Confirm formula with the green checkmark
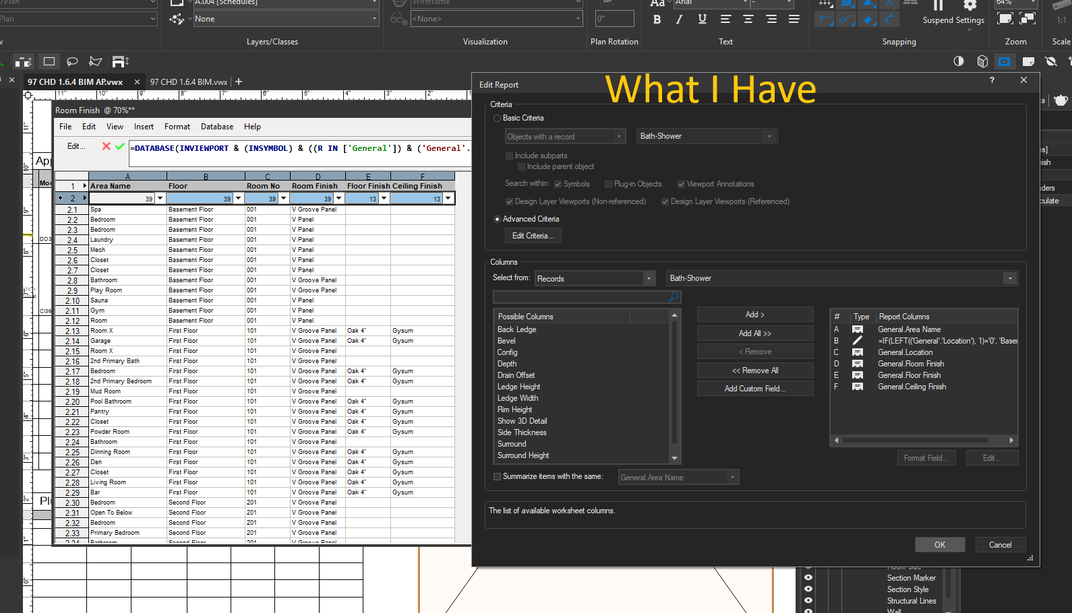The width and height of the screenshot is (1072, 613). [120, 146]
